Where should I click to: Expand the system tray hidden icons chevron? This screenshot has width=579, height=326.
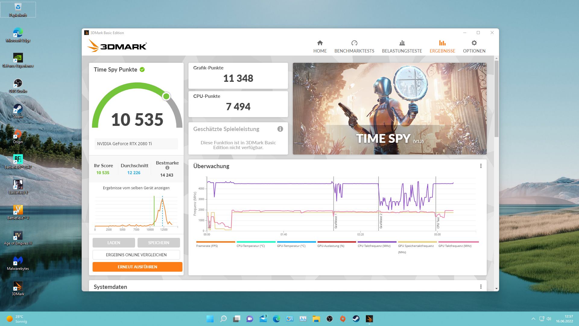533,319
